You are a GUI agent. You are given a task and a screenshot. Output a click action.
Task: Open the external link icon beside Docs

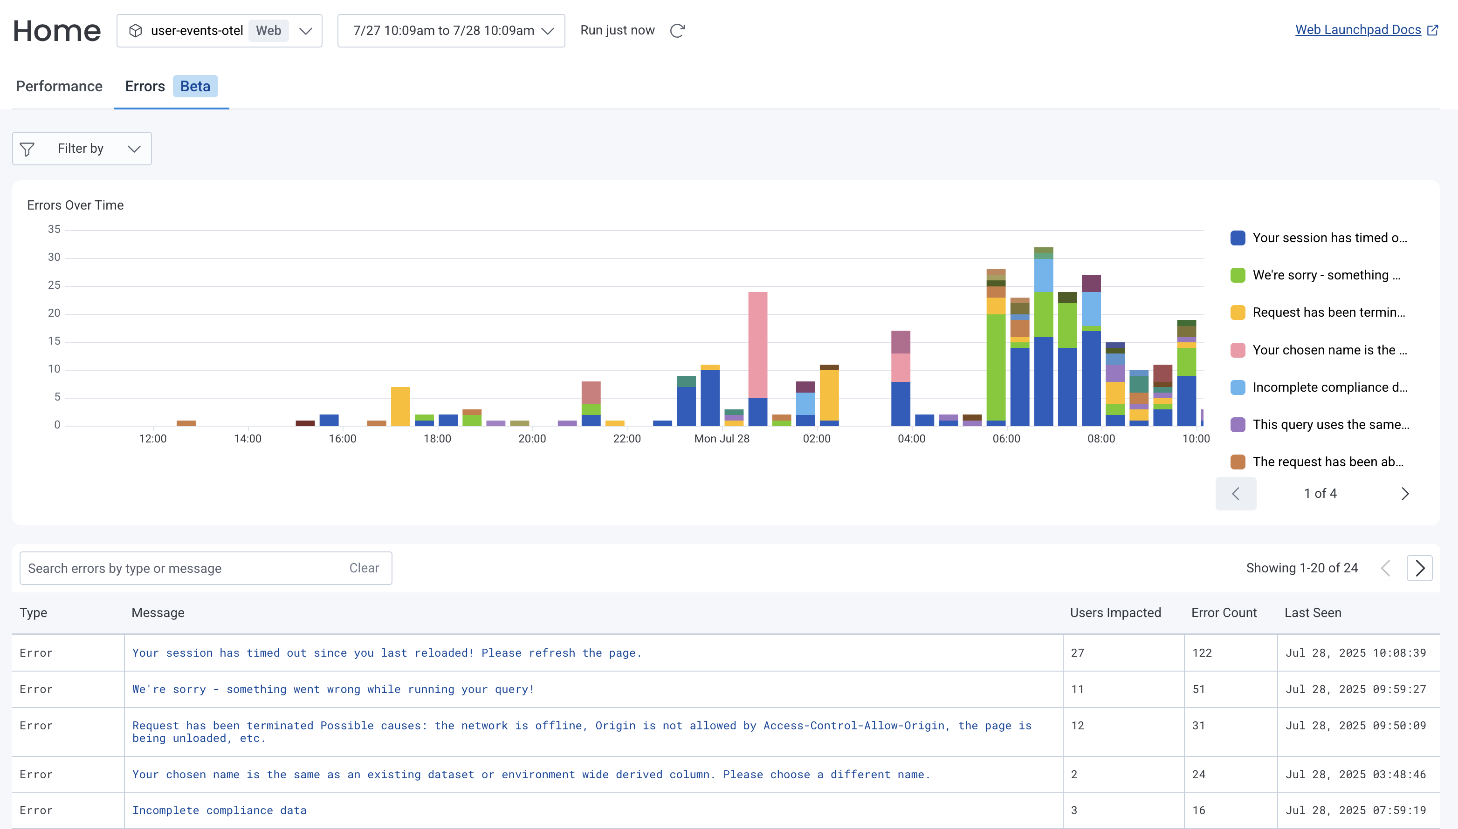click(1432, 30)
